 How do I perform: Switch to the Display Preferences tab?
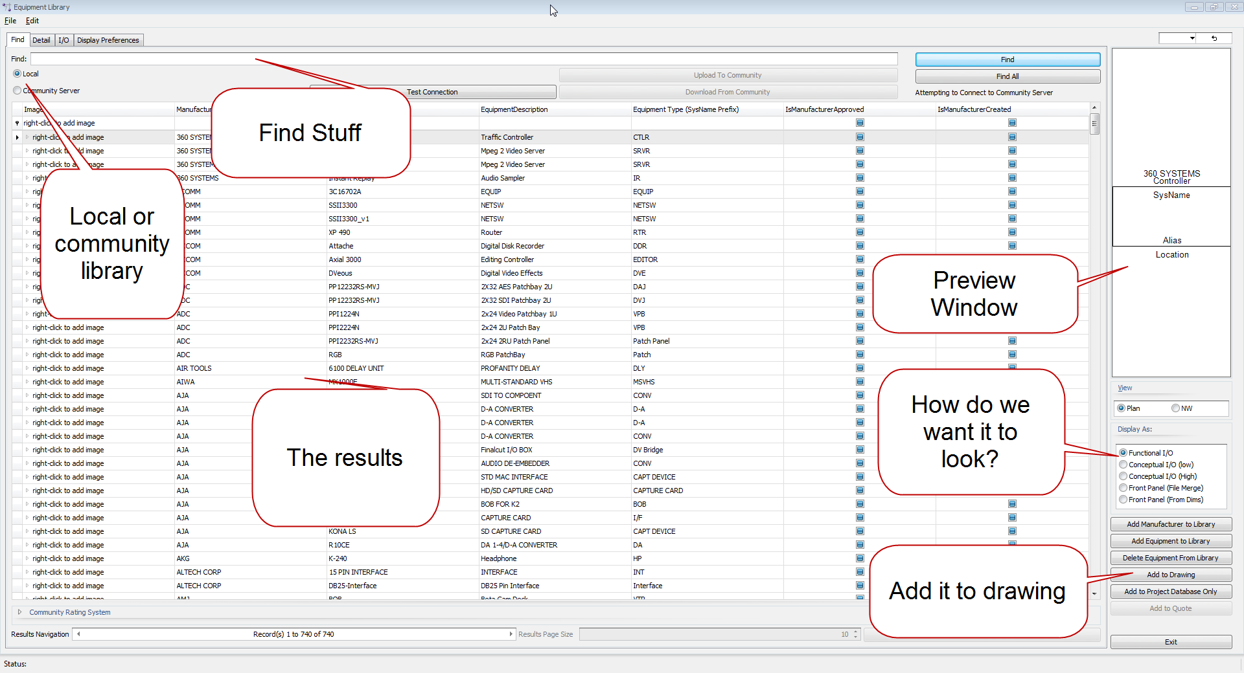coord(108,40)
